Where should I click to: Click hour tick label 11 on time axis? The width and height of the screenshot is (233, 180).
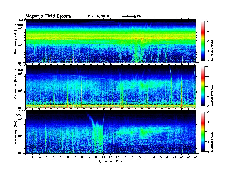[x=104, y=157]
